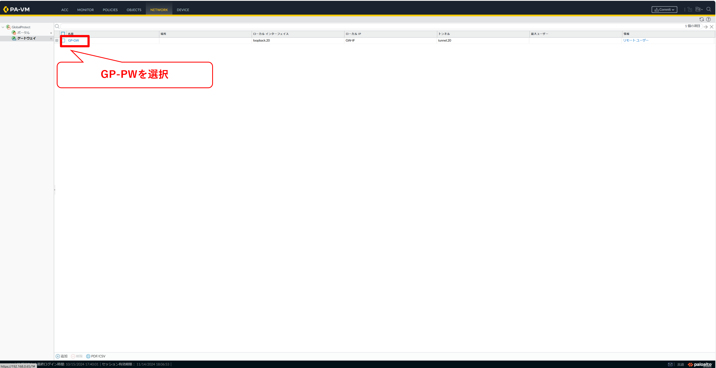Open the POLICIES tab
This screenshot has width=716, height=368.
110,10
